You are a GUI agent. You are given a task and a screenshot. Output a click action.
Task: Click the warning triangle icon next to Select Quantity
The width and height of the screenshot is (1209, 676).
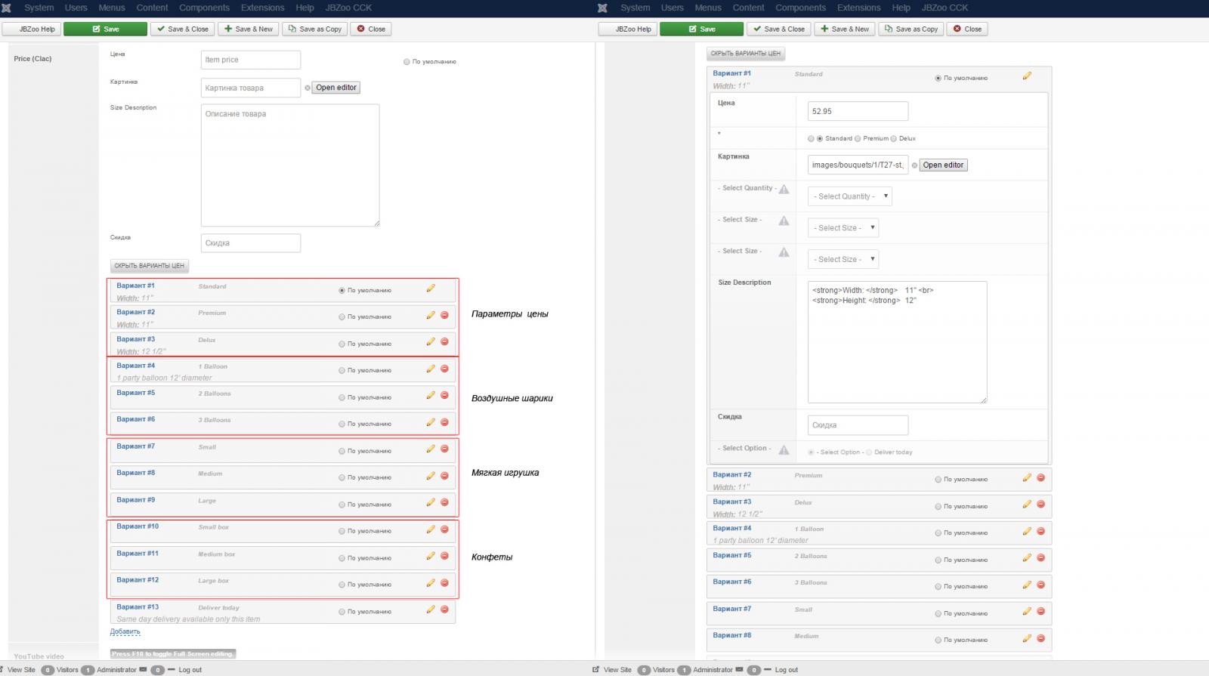[784, 190]
